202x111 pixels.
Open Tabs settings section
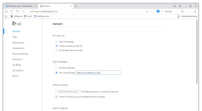click(15, 37)
